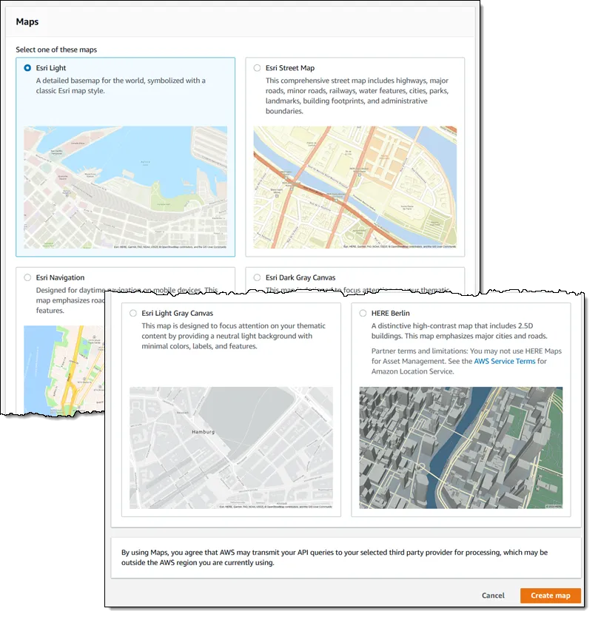Click the Esri Navigation map preview thumbnail
Screen dimensions: 601x631
point(64,369)
